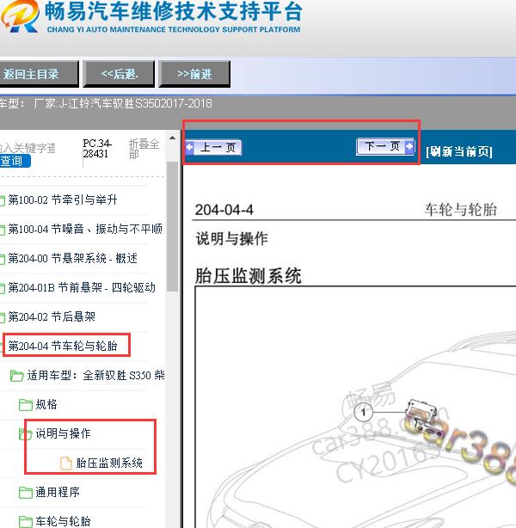This screenshot has width=516, height=528.
Task: Click the PC:34-28431 text
Action: (x=97, y=149)
